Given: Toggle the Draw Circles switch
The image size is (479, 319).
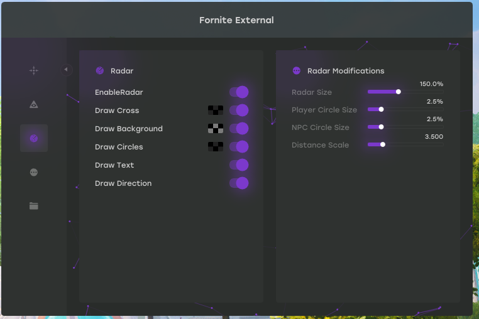Looking at the screenshot, I should (x=239, y=146).
